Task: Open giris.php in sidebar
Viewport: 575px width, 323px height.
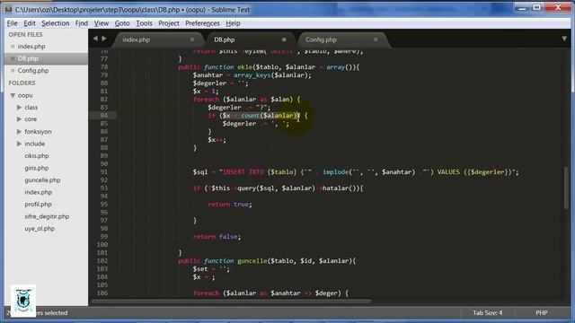Action: tap(37, 168)
